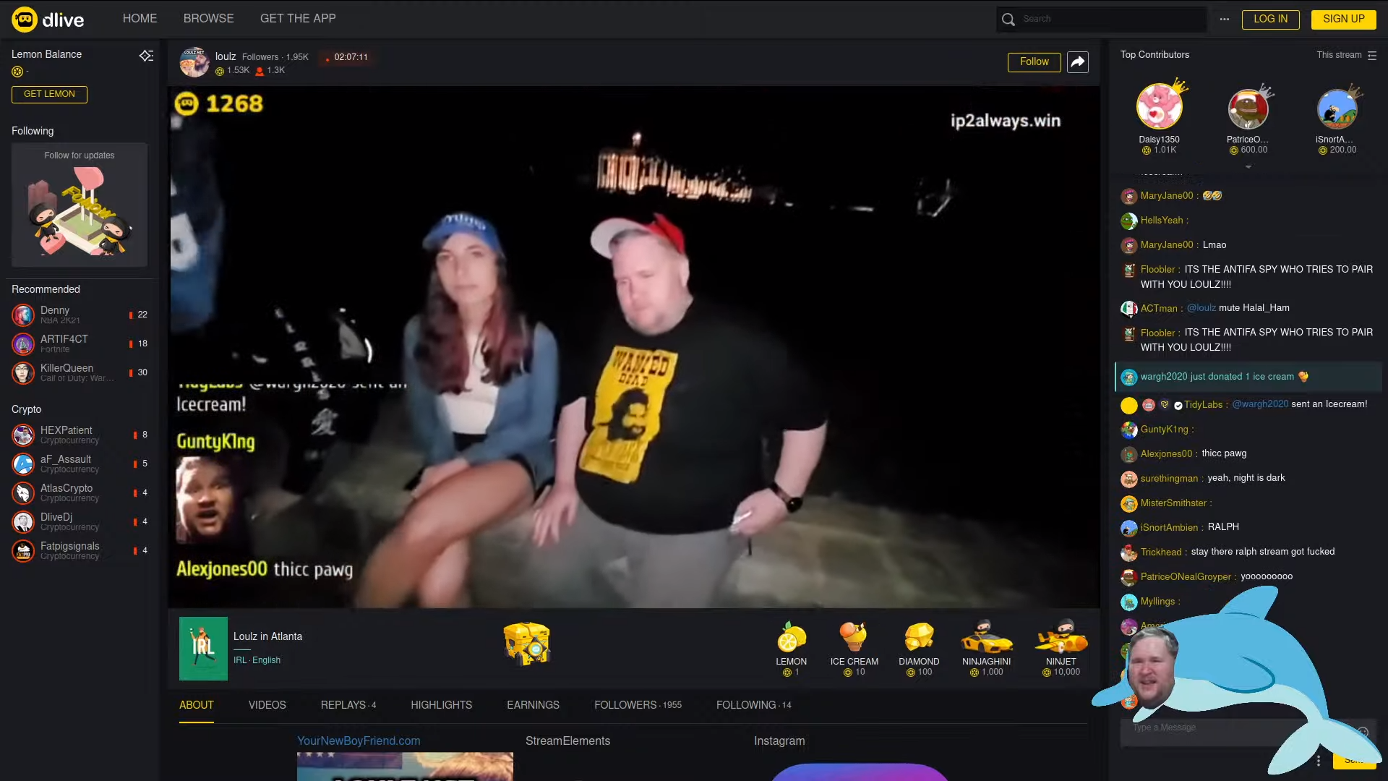Click the loulz channel name
1388x781 pixels.
(226, 56)
